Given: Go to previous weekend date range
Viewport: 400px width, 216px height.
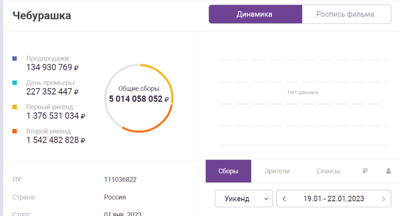Looking at the screenshot, I should [284, 199].
